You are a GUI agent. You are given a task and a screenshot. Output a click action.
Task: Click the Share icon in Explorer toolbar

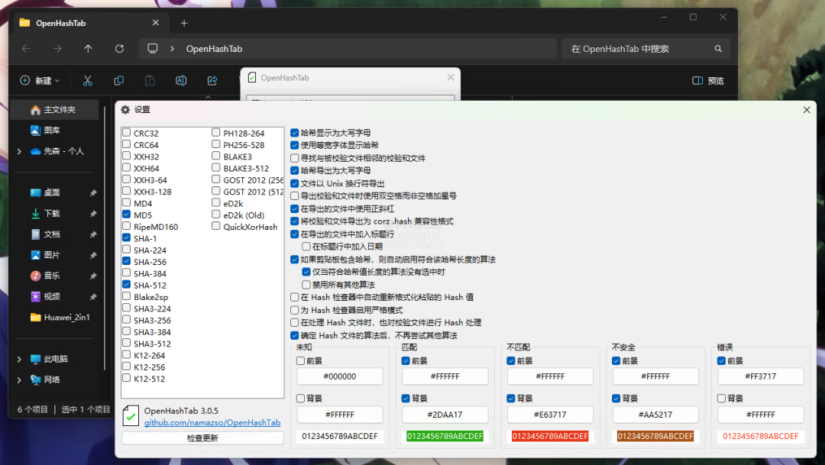click(212, 80)
